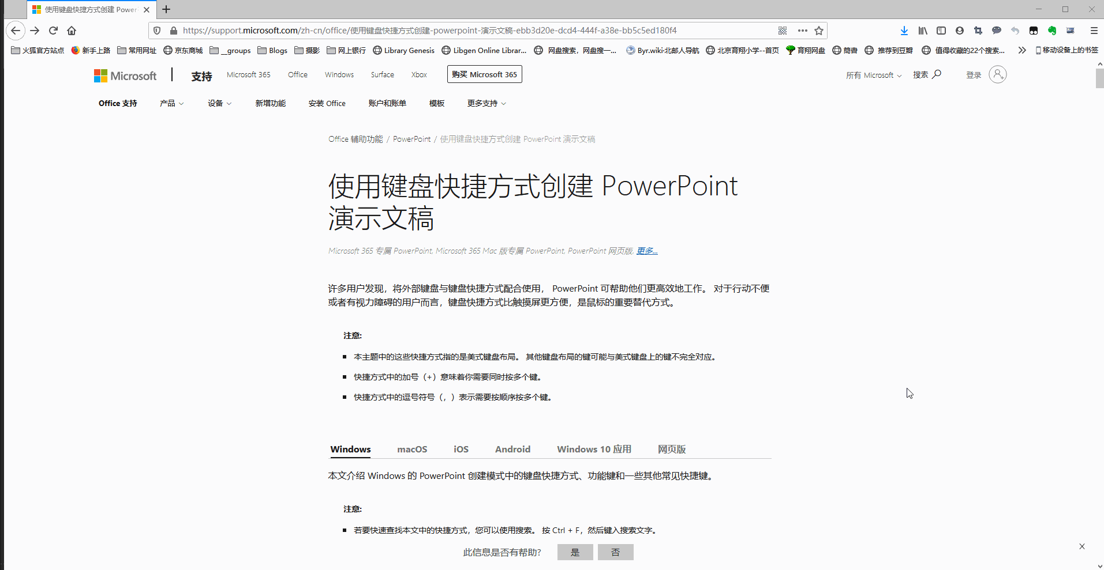Open Windows in the top nav
Viewport: 1104px width, 570px height.
click(339, 74)
